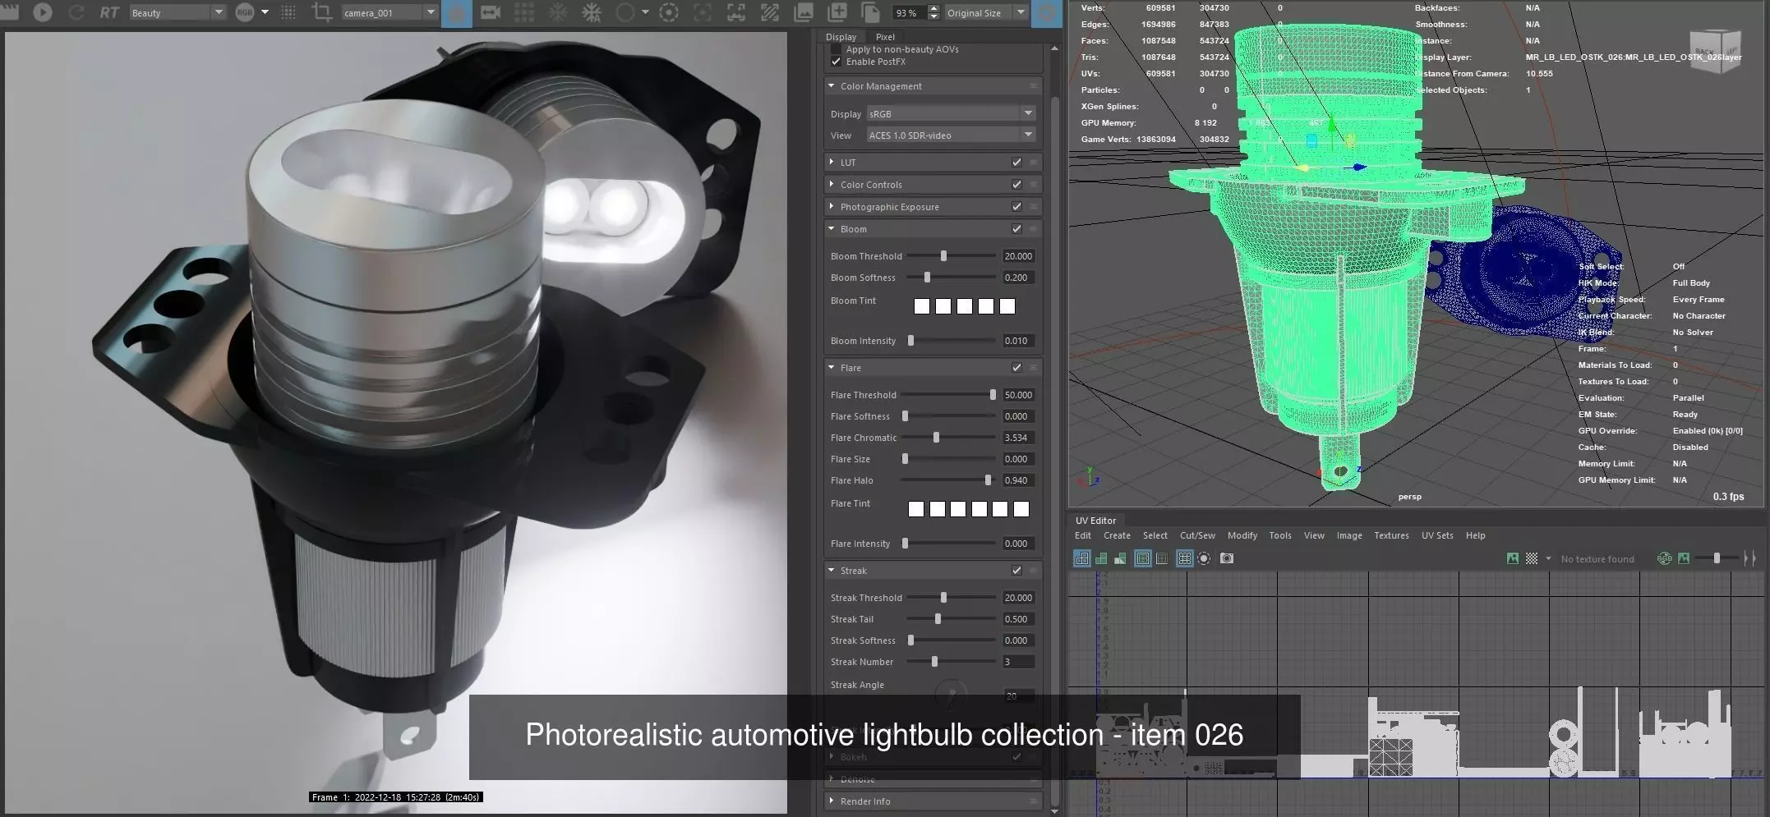Open the Display sRGB dropdown
Screen dimensions: 1770x817
(951, 113)
